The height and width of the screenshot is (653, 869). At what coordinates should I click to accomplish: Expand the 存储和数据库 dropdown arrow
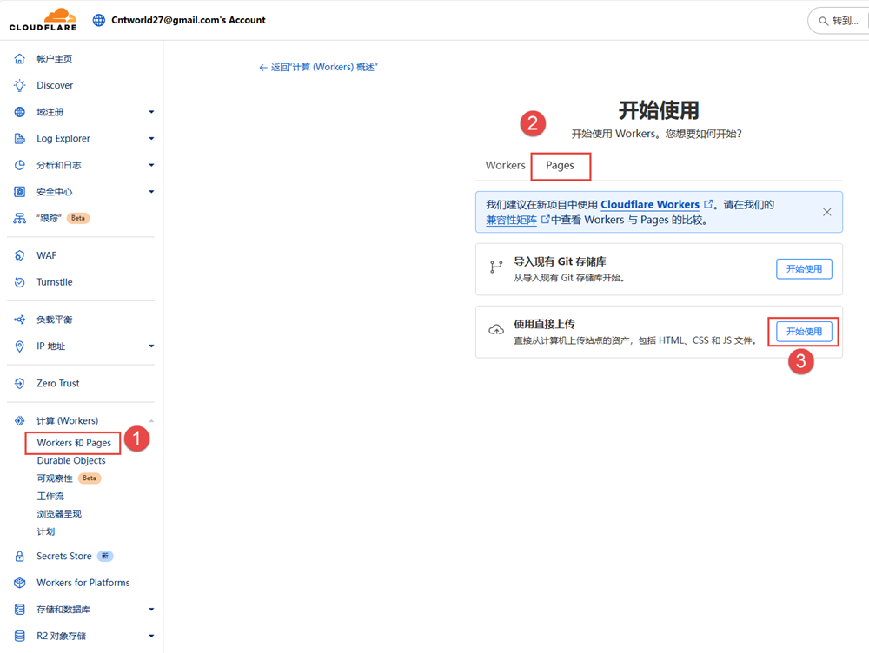tap(151, 610)
